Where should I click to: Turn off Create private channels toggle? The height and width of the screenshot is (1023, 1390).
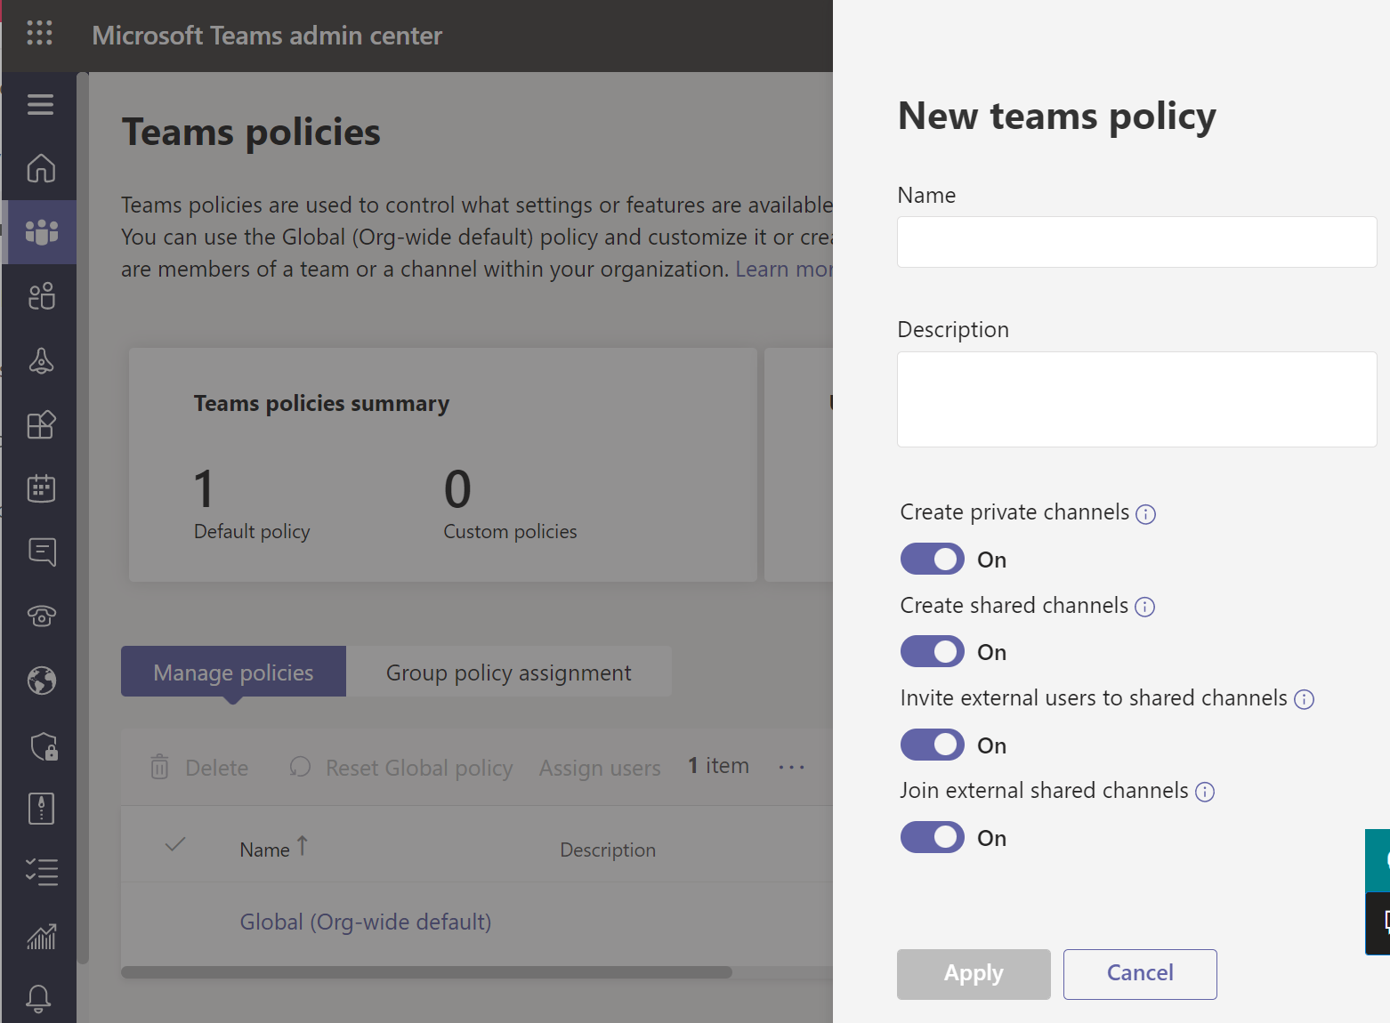tap(933, 559)
